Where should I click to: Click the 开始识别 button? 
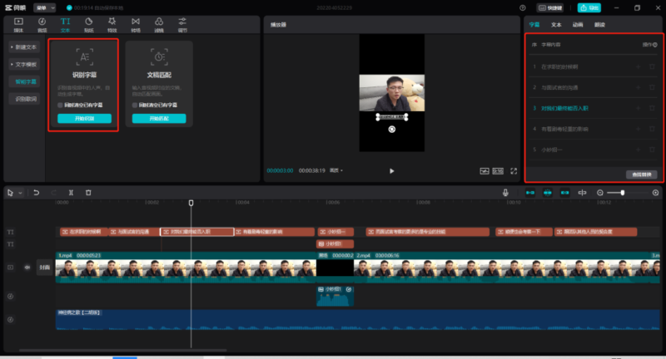tap(84, 119)
